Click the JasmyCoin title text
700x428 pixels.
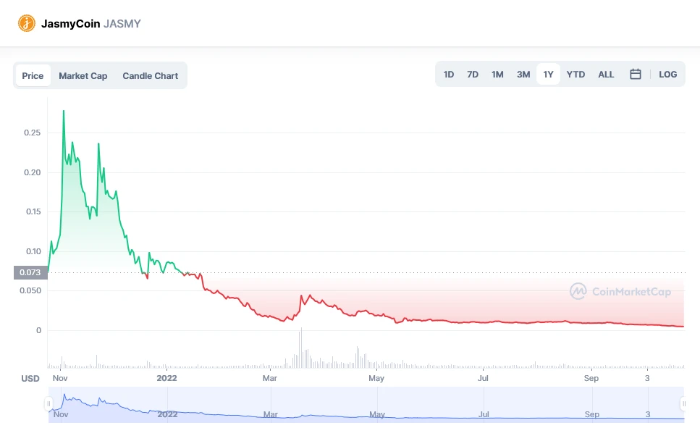[70, 24]
